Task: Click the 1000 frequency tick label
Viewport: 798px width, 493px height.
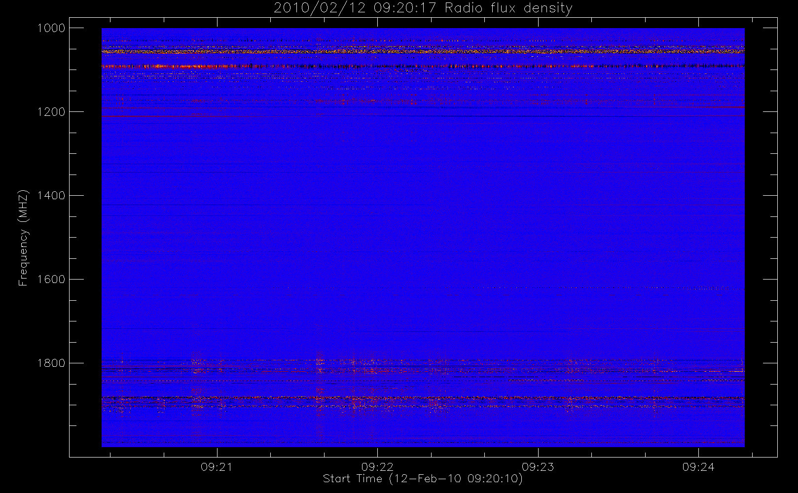Action: point(51,28)
